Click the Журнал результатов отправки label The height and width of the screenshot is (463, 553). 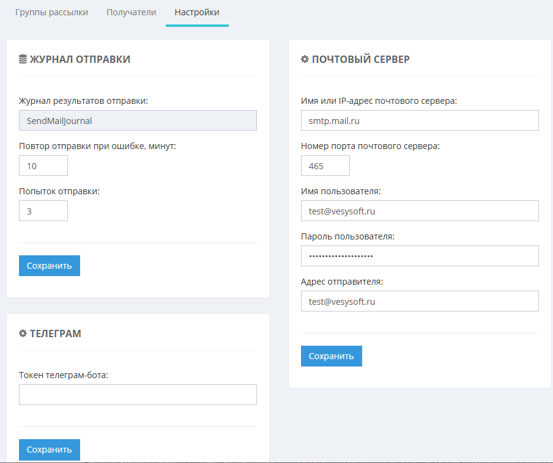coord(83,101)
